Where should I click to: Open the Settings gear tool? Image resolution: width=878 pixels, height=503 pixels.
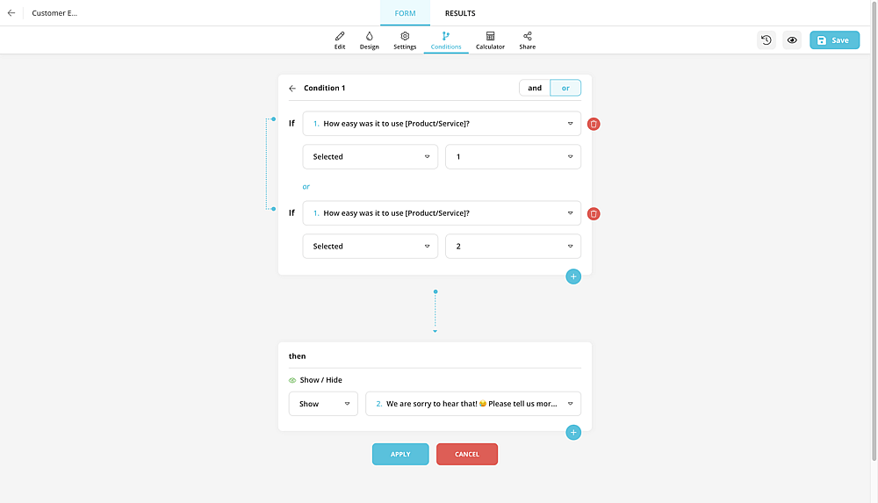point(405,40)
